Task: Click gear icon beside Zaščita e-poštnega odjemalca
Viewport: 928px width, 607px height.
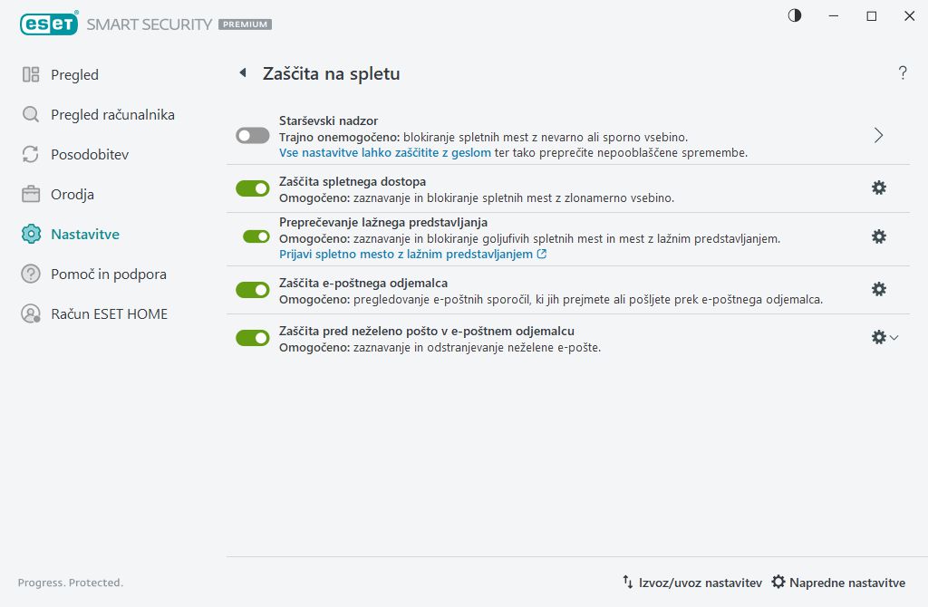Action: 878,289
